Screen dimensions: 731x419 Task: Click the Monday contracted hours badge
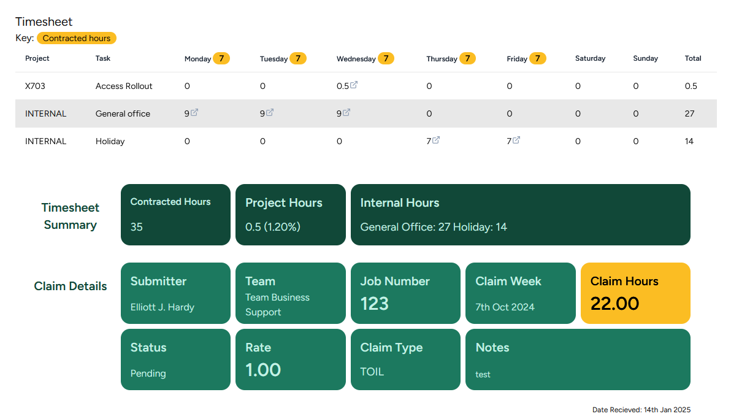(x=221, y=58)
